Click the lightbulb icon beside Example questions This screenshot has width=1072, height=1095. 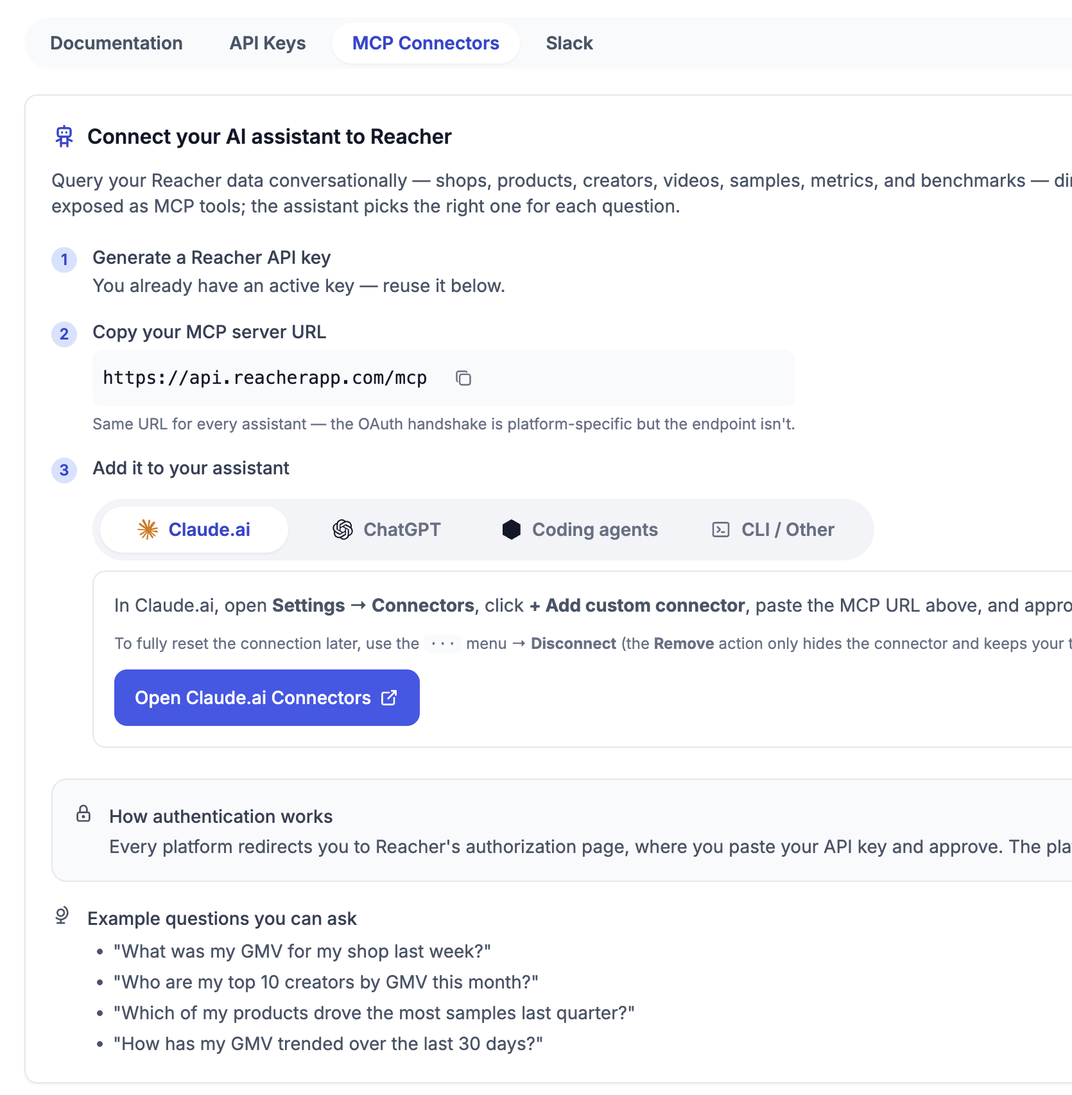point(62,916)
